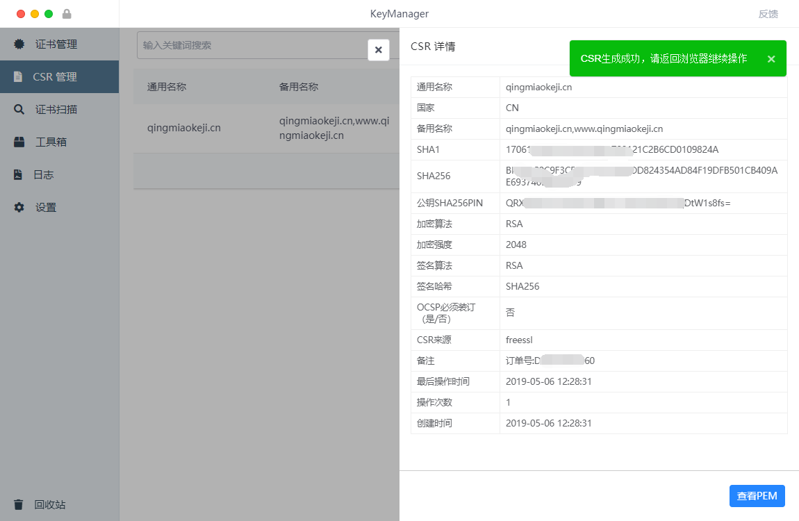The height and width of the screenshot is (521, 799).
Task: Click the log file icon
Action: [19, 175]
